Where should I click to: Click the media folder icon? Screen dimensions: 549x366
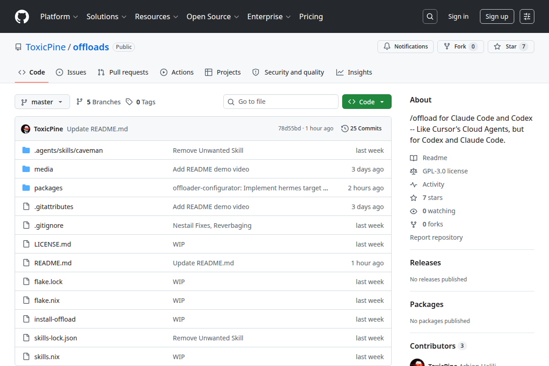pos(26,169)
